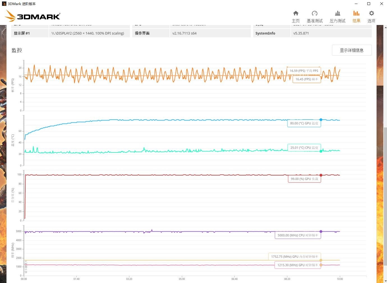
Task: Click the 1752.75 (MHz) GPU 内存时钟频率 label
Action: point(294,256)
